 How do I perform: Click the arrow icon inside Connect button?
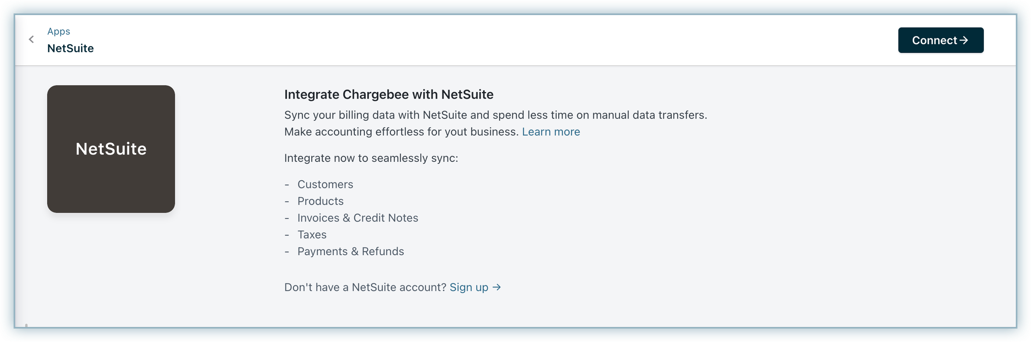click(x=963, y=40)
